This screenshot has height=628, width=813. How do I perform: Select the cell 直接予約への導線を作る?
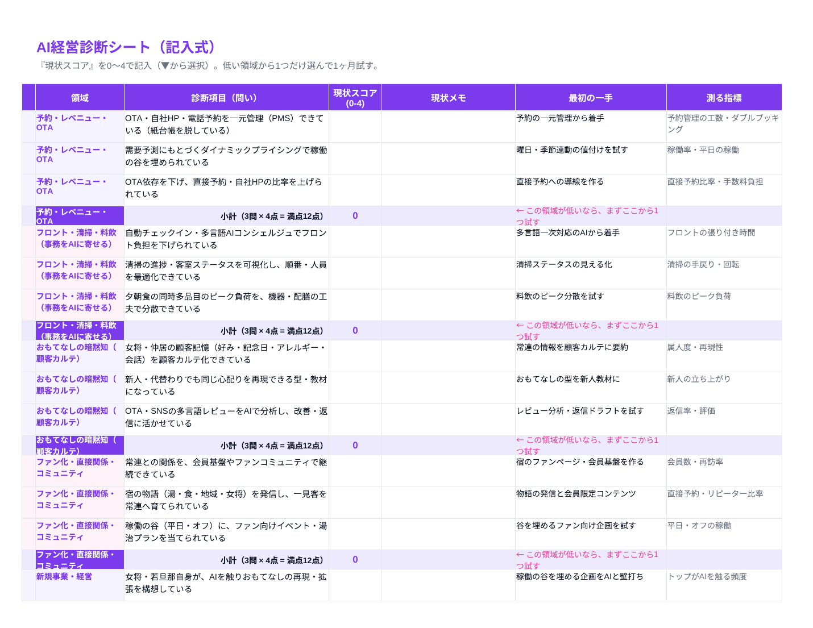click(x=591, y=190)
